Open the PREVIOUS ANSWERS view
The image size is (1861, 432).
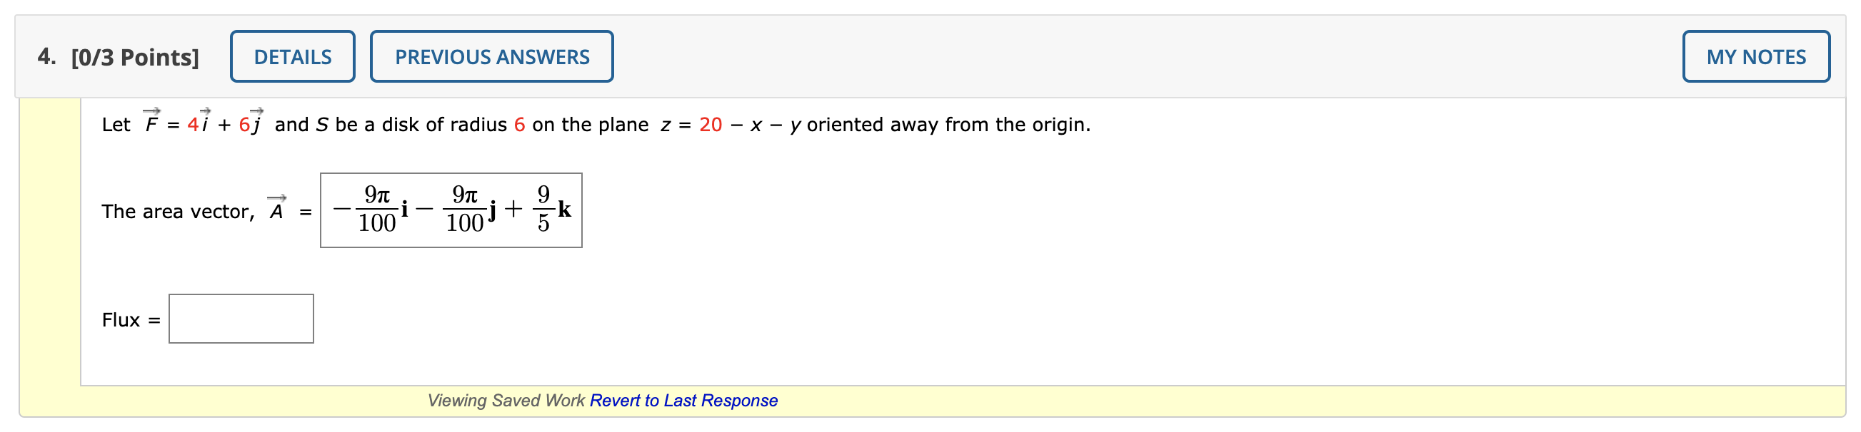491,56
